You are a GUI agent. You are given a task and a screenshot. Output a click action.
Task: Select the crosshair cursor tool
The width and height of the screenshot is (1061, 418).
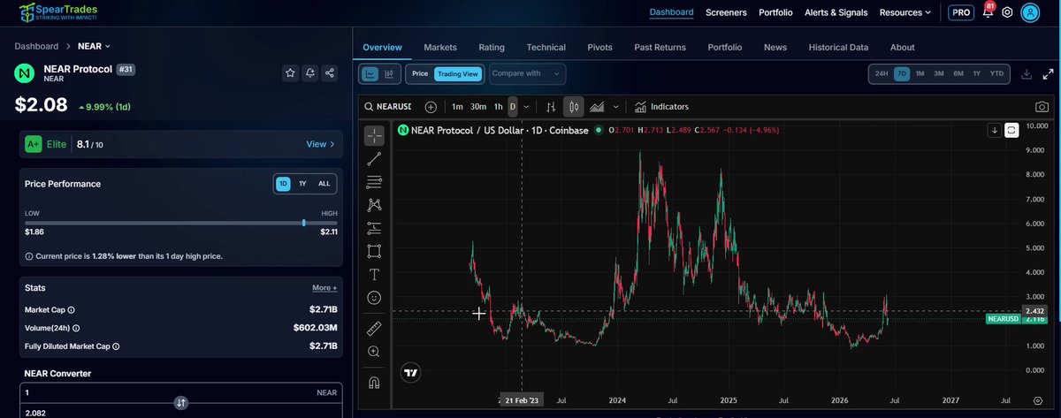(x=374, y=135)
